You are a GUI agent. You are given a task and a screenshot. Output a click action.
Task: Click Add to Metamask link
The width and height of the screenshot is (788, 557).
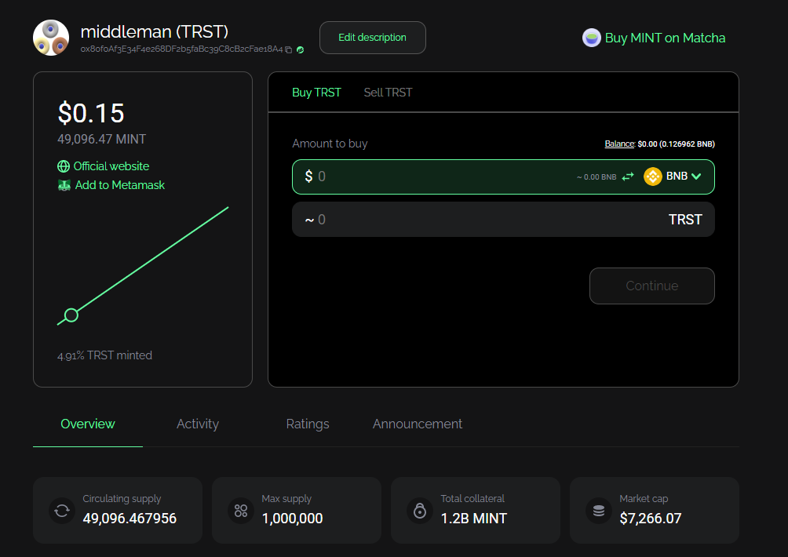(119, 185)
